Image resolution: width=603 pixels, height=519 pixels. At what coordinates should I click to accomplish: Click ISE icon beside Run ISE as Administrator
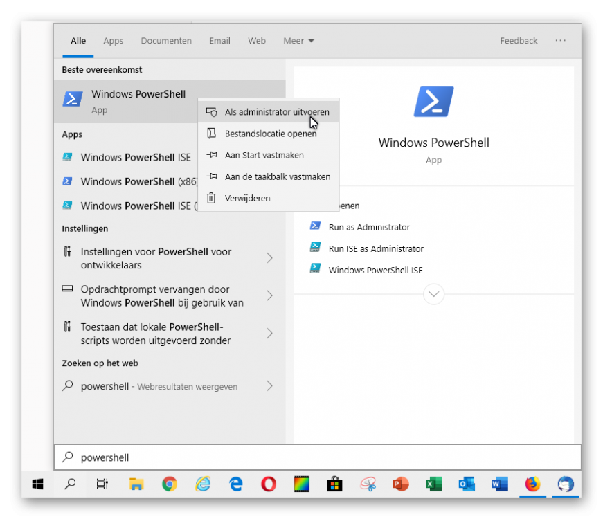tap(315, 247)
